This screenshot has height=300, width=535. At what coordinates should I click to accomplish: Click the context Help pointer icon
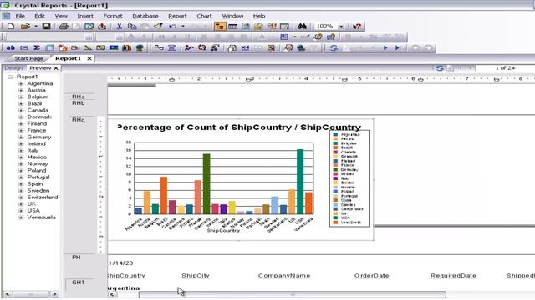[357, 26]
